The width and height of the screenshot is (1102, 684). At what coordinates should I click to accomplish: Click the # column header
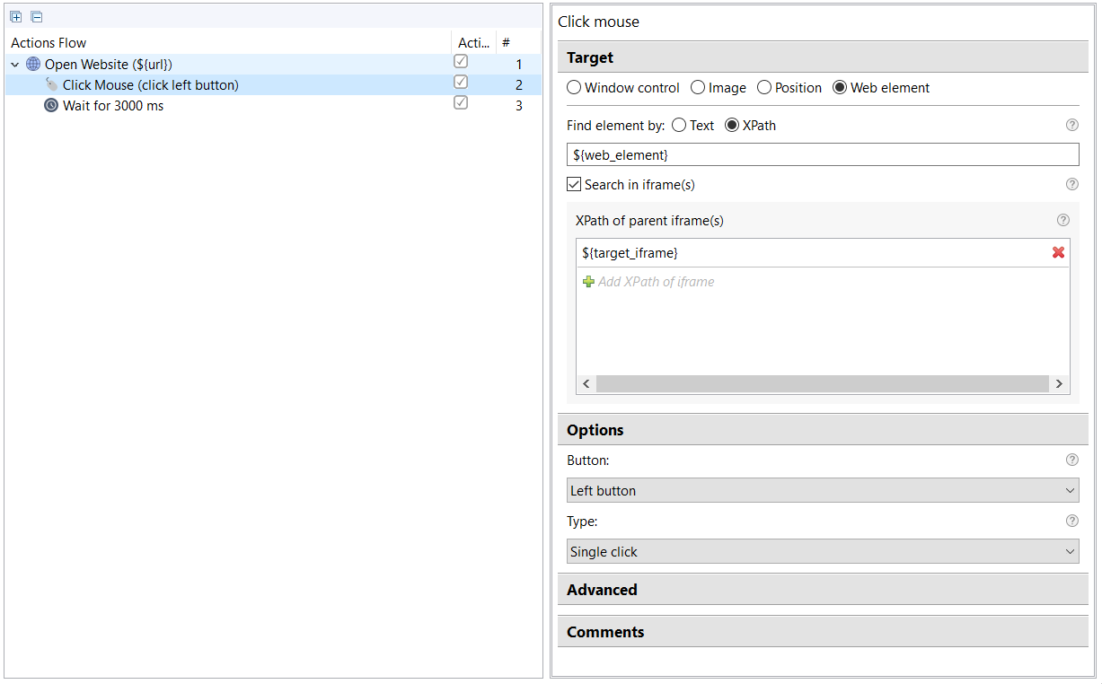tap(518, 42)
